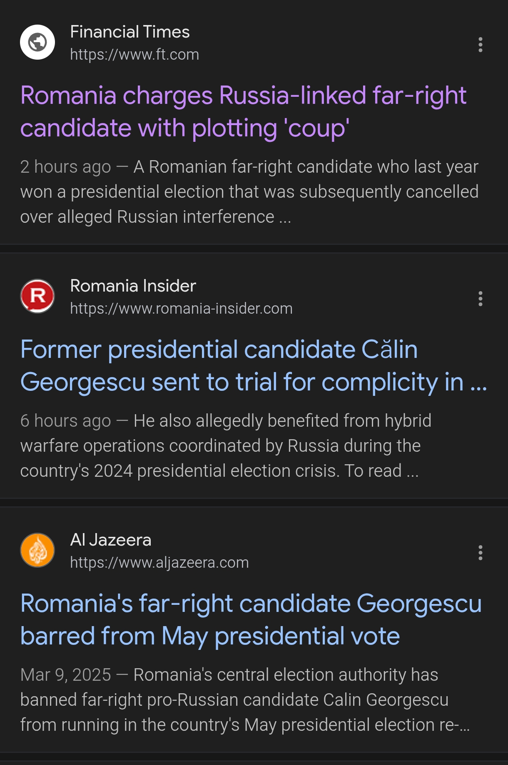Click the https://www.ft.com URL
Image resolution: width=508 pixels, height=765 pixels.
click(x=134, y=55)
